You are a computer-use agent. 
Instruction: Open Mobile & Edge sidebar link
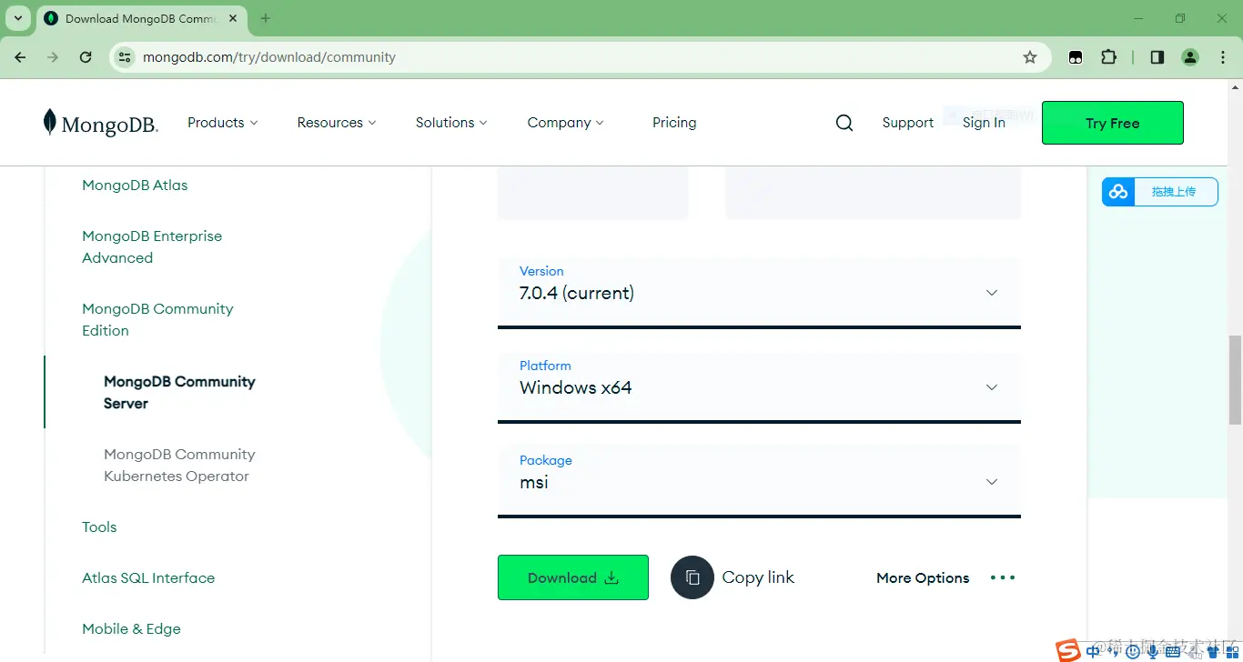coord(131,628)
